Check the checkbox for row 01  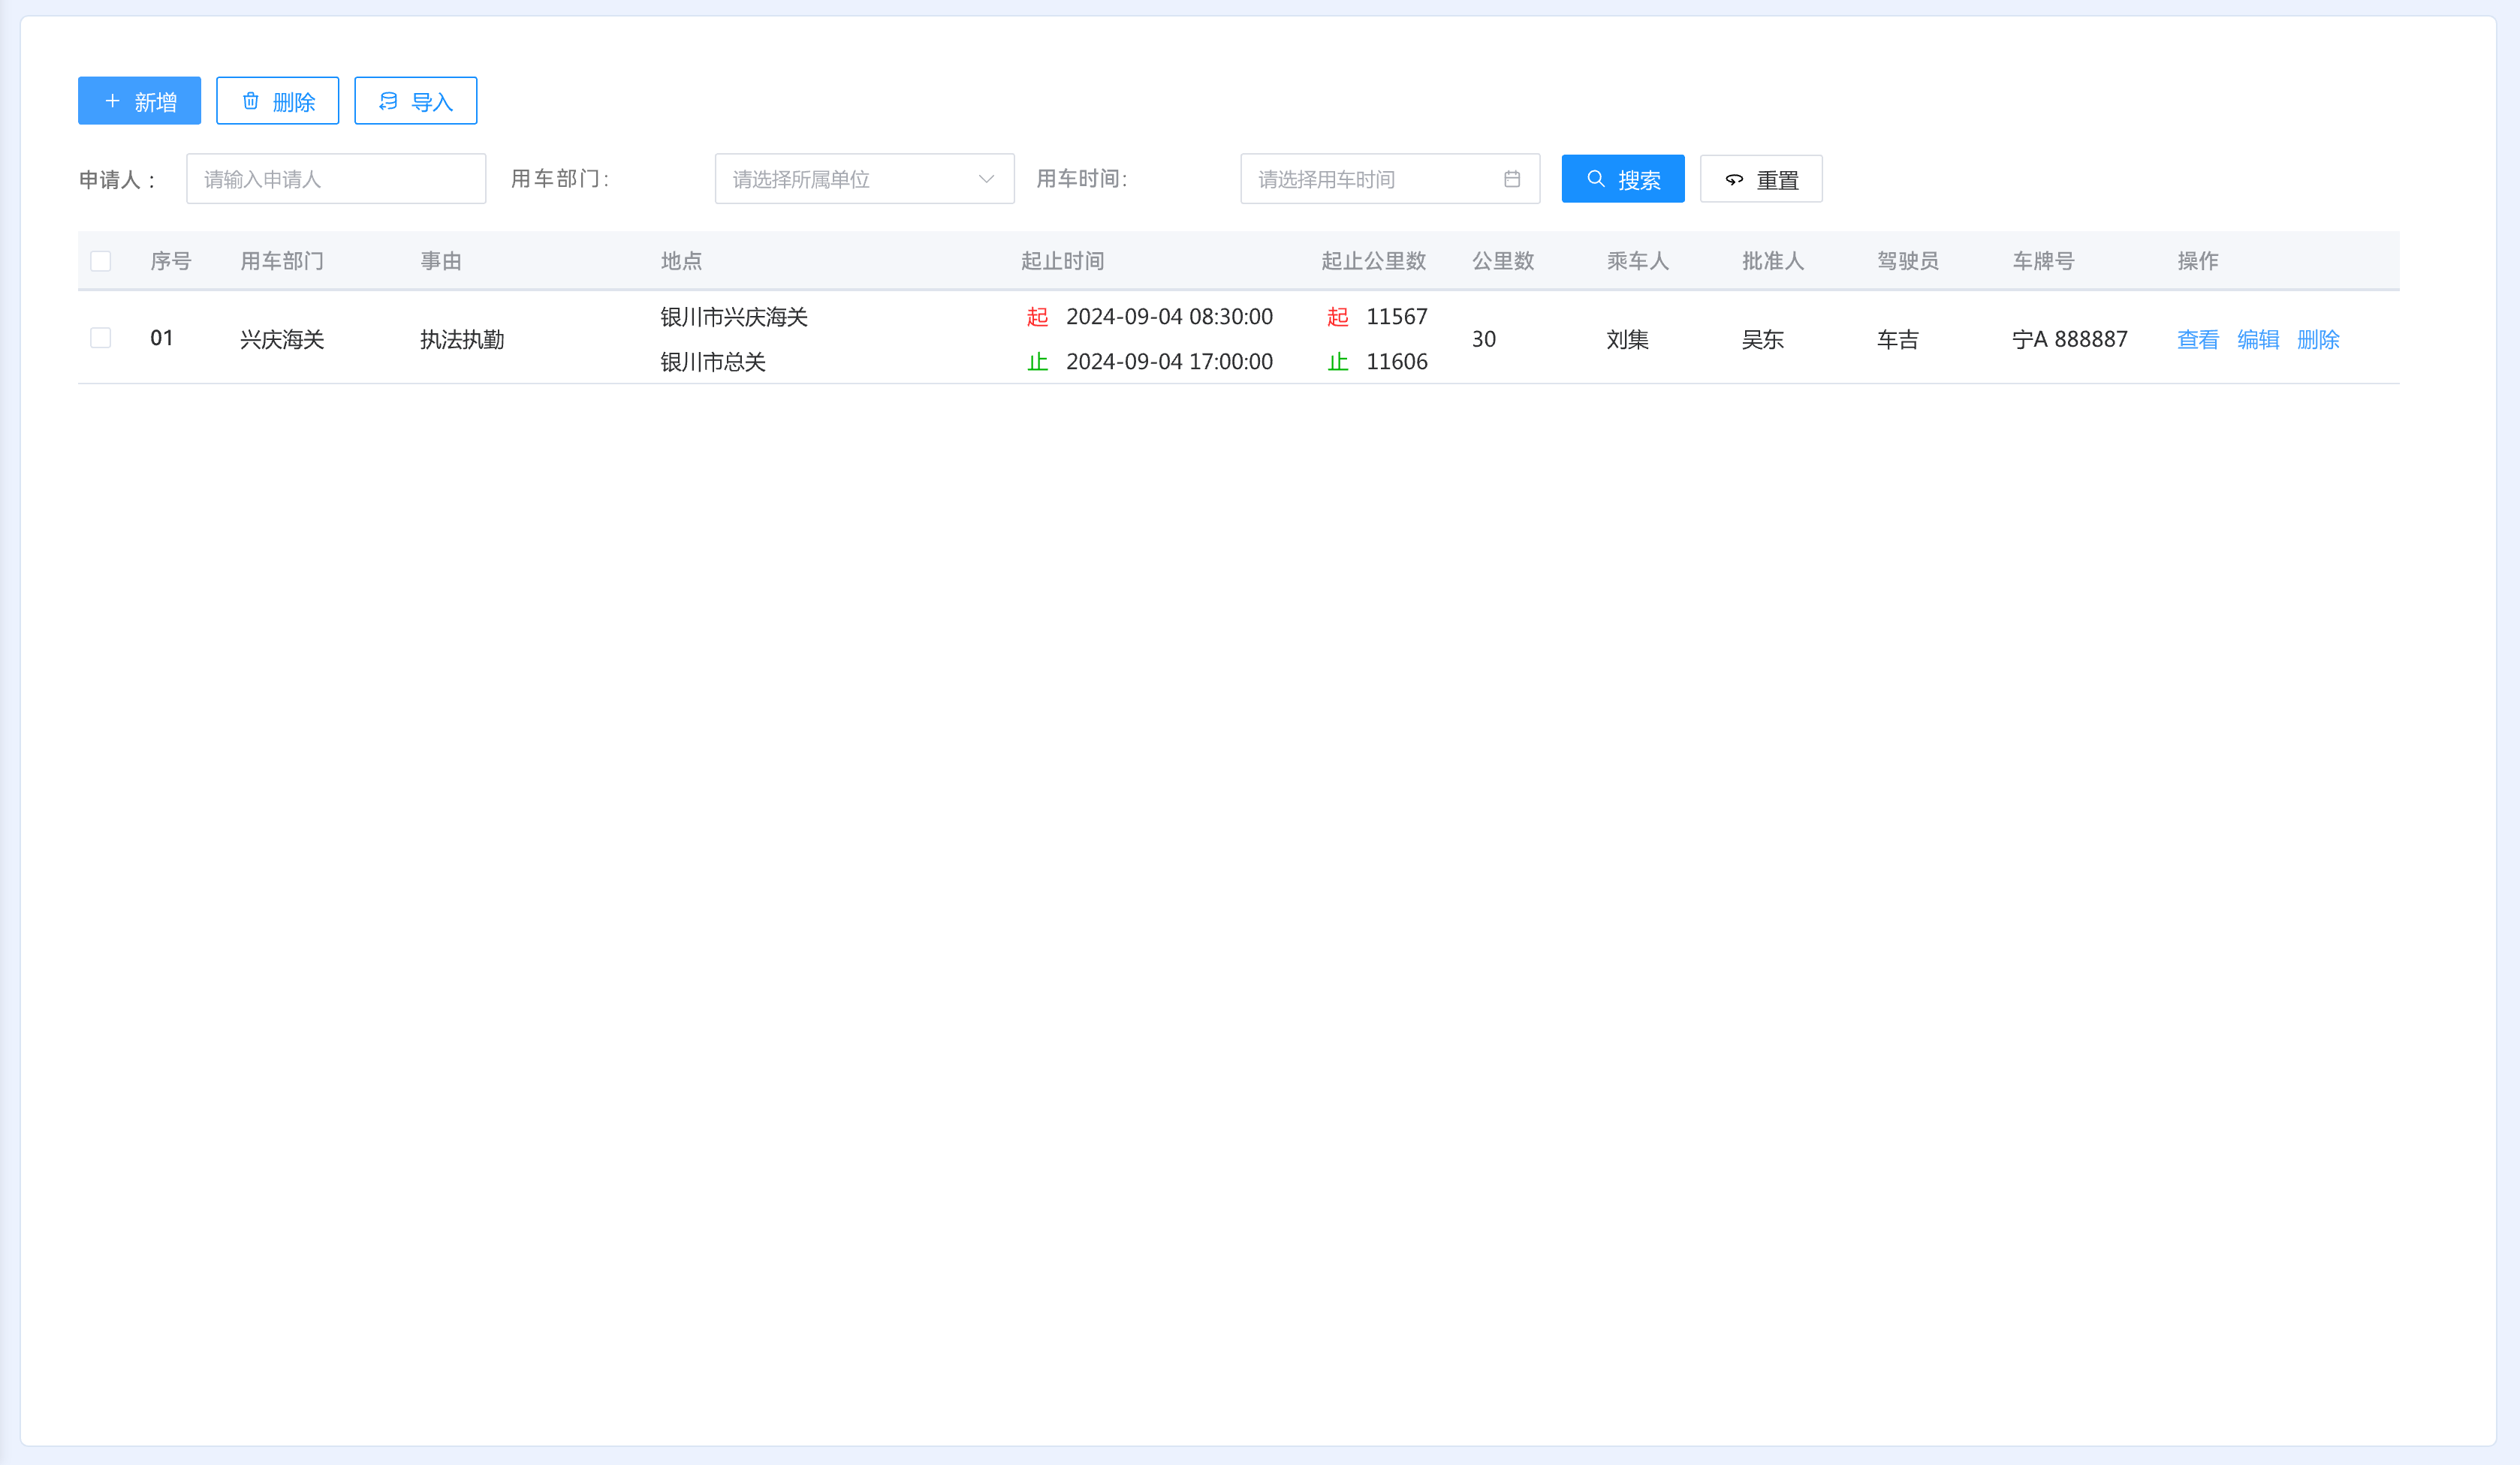tap(101, 338)
